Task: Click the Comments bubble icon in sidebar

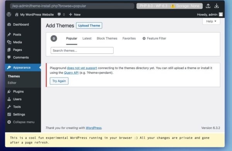Action: tap(9, 57)
